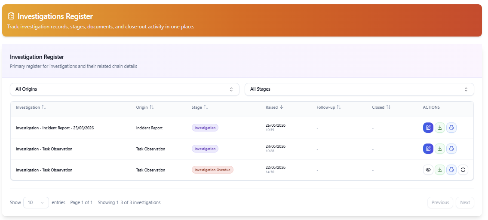Screen dimensions: 488x220
Task: Print the Task Observation raised 24/06/2026
Action: tap(451, 149)
